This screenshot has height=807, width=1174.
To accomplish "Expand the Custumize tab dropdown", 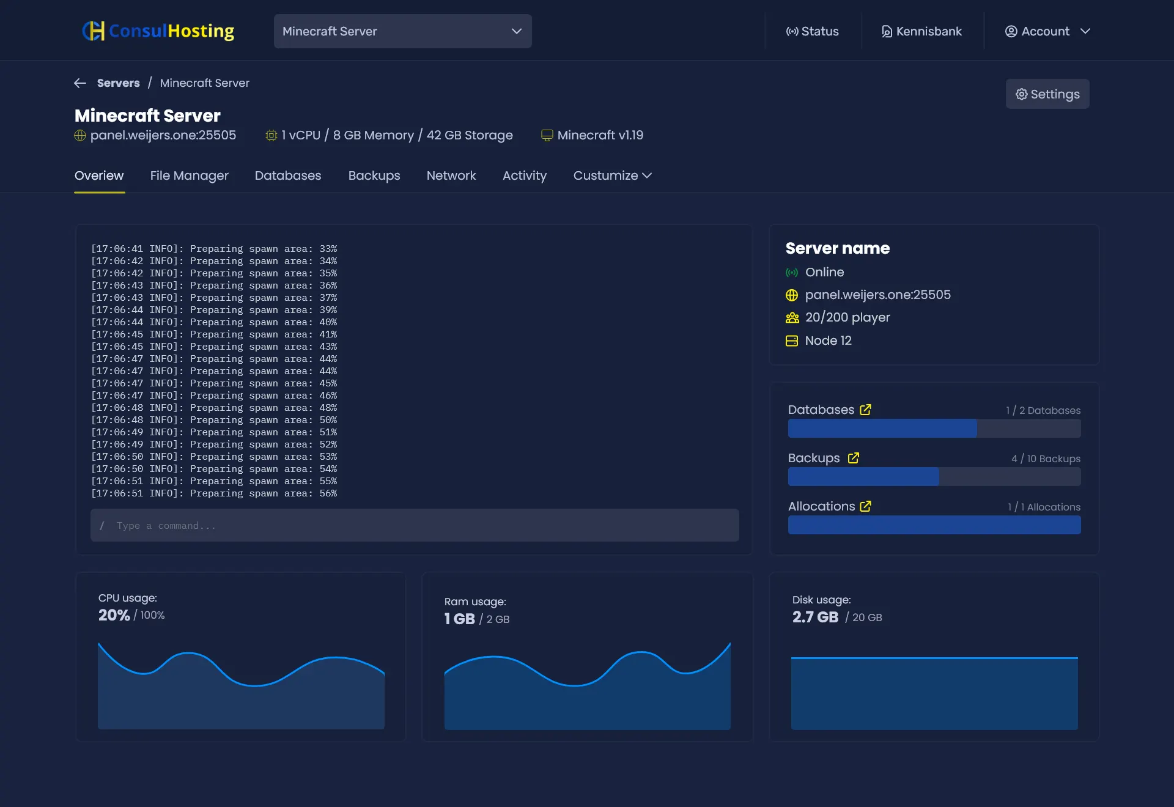I will point(612,176).
